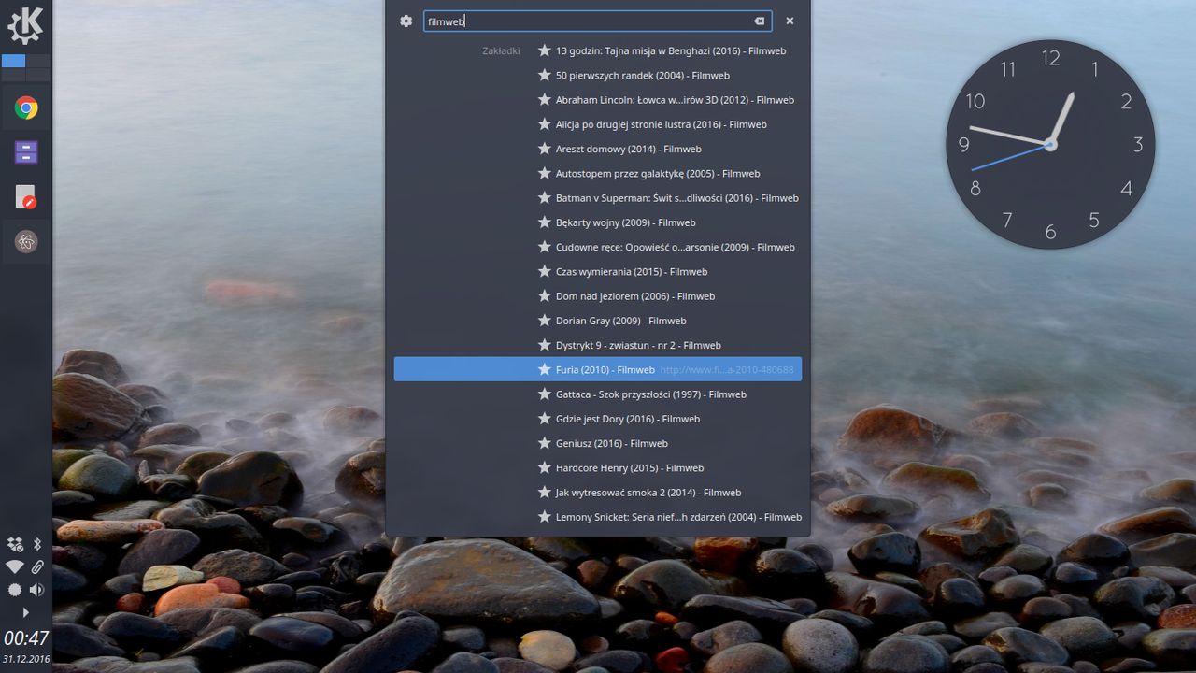Open bookmark '50 pierwszych randek (2004)'
The width and height of the screenshot is (1196, 673).
point(598,75)
